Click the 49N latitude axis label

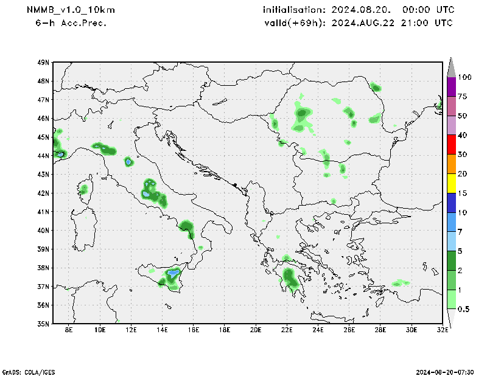coord(43,62)
